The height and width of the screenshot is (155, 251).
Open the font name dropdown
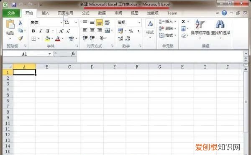[61, 23]
